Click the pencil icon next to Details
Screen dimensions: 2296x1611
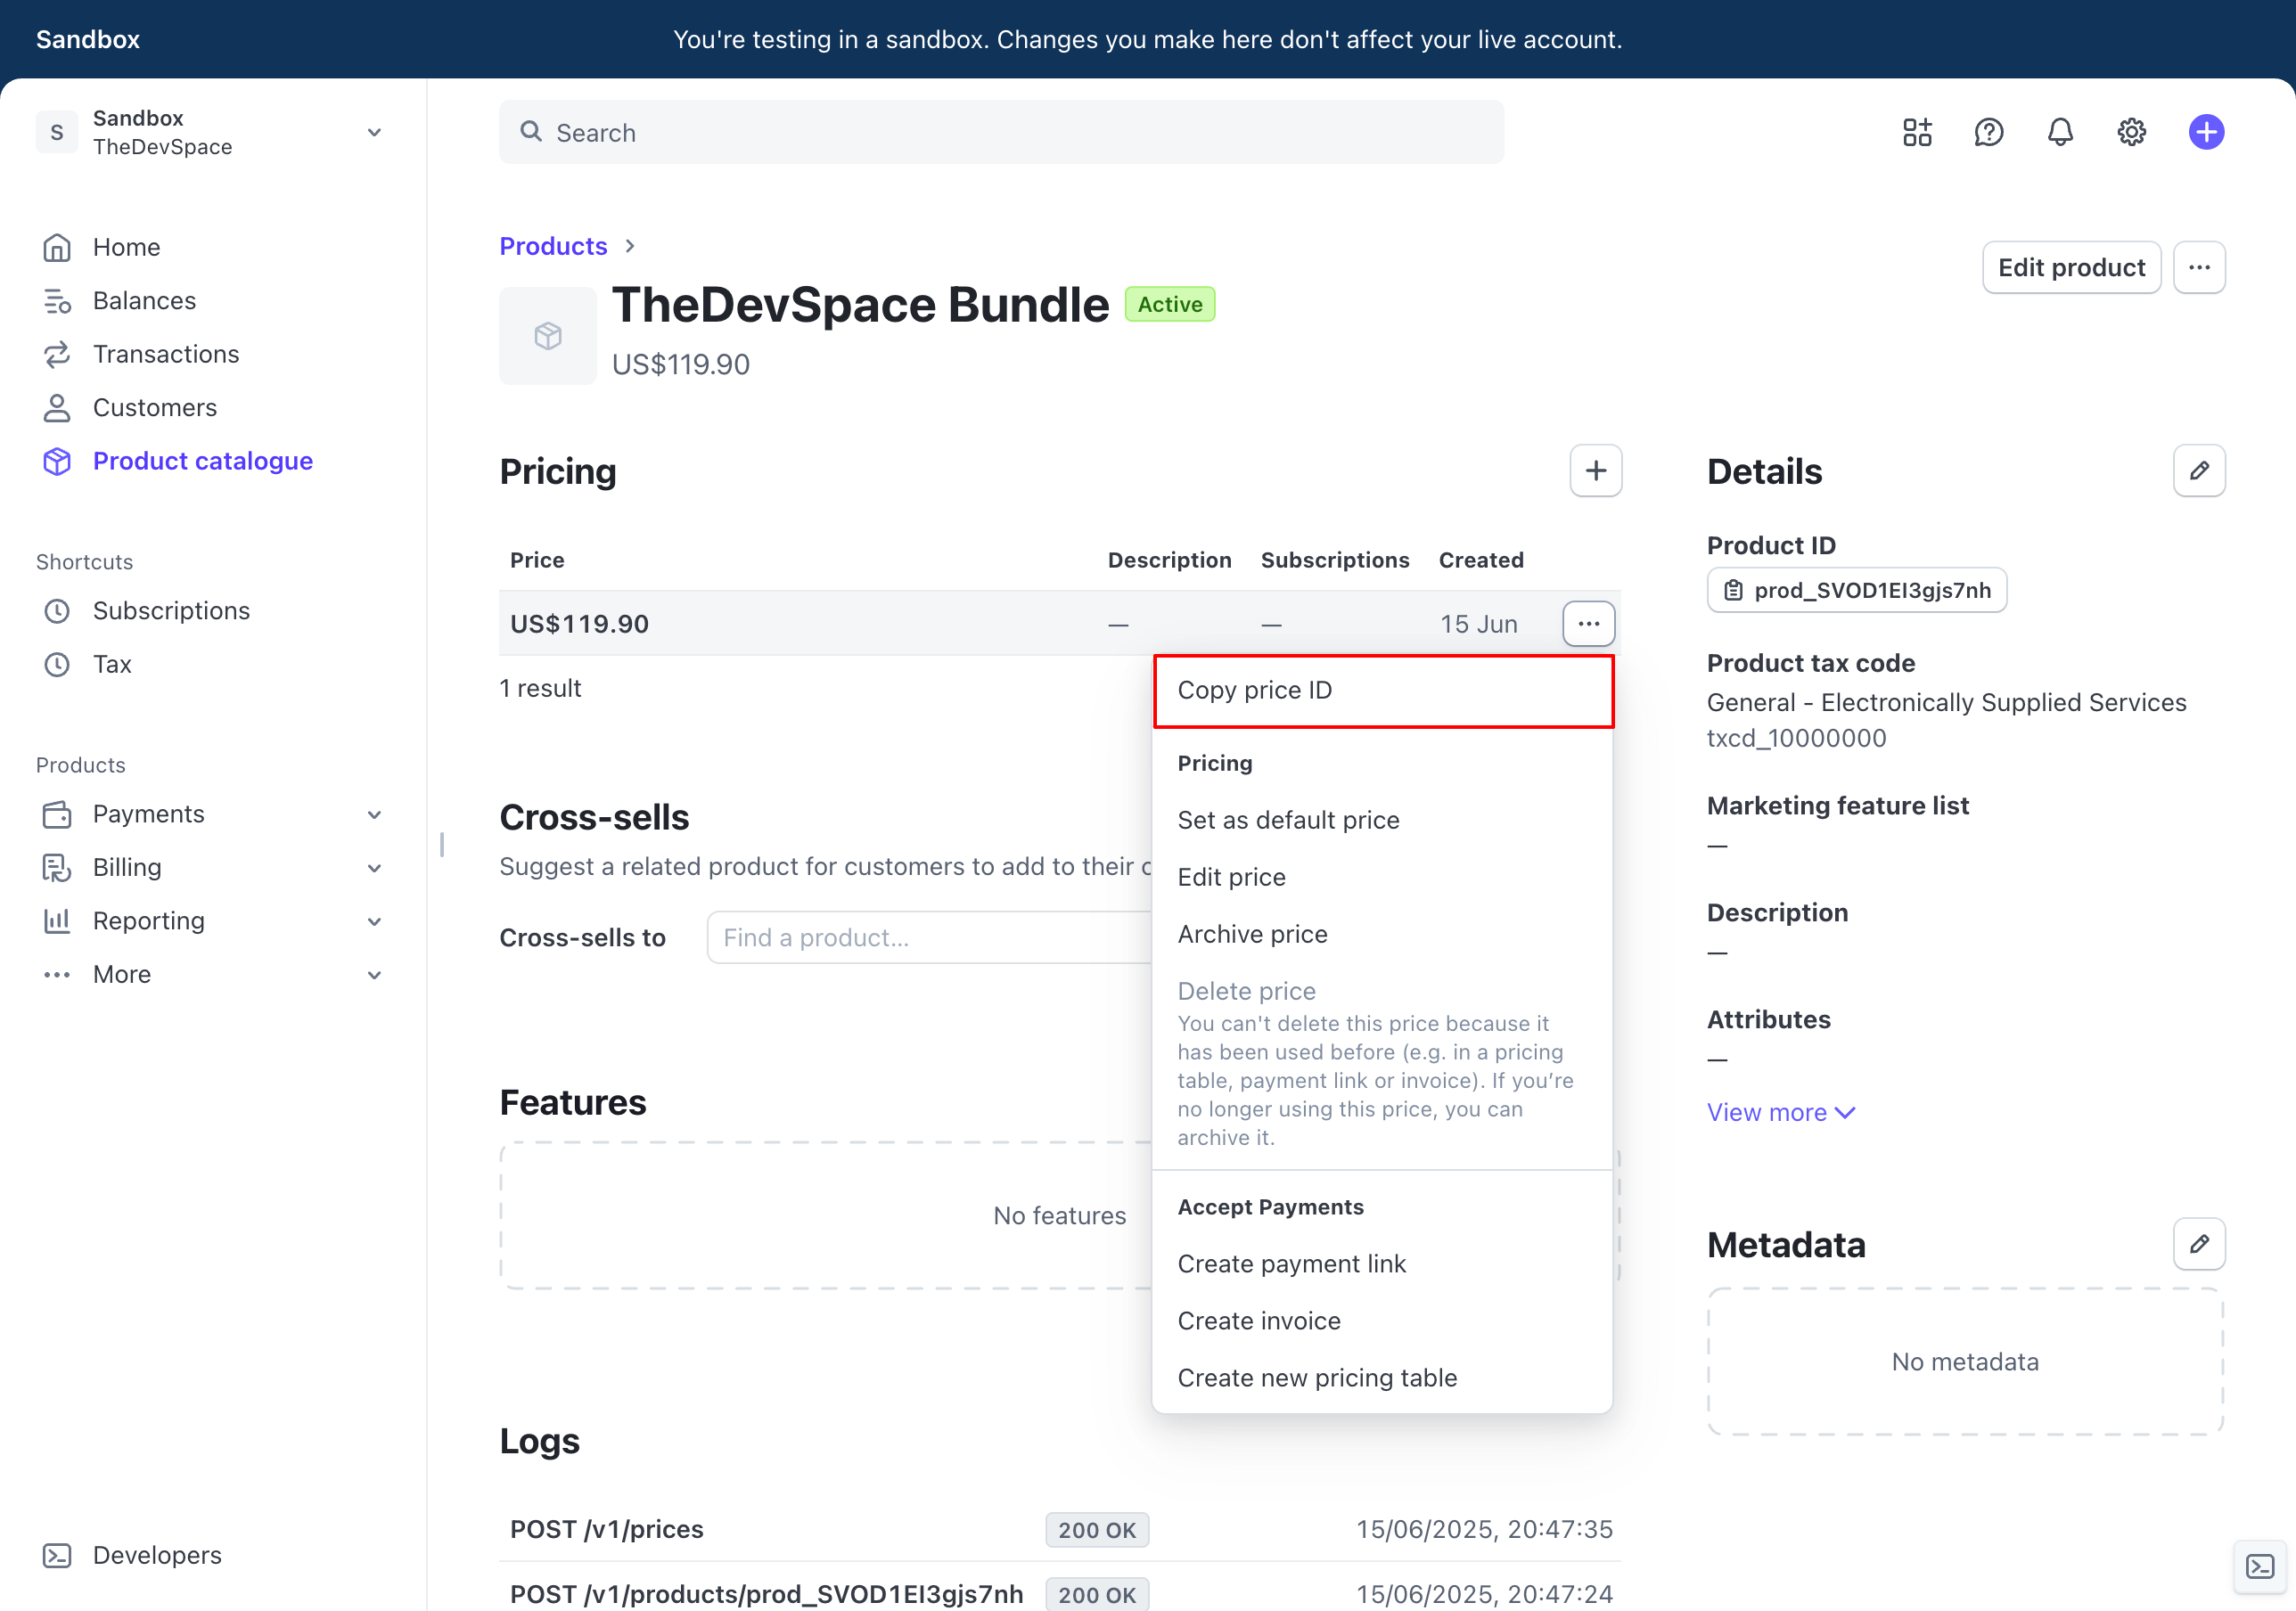click(2198, 471)
